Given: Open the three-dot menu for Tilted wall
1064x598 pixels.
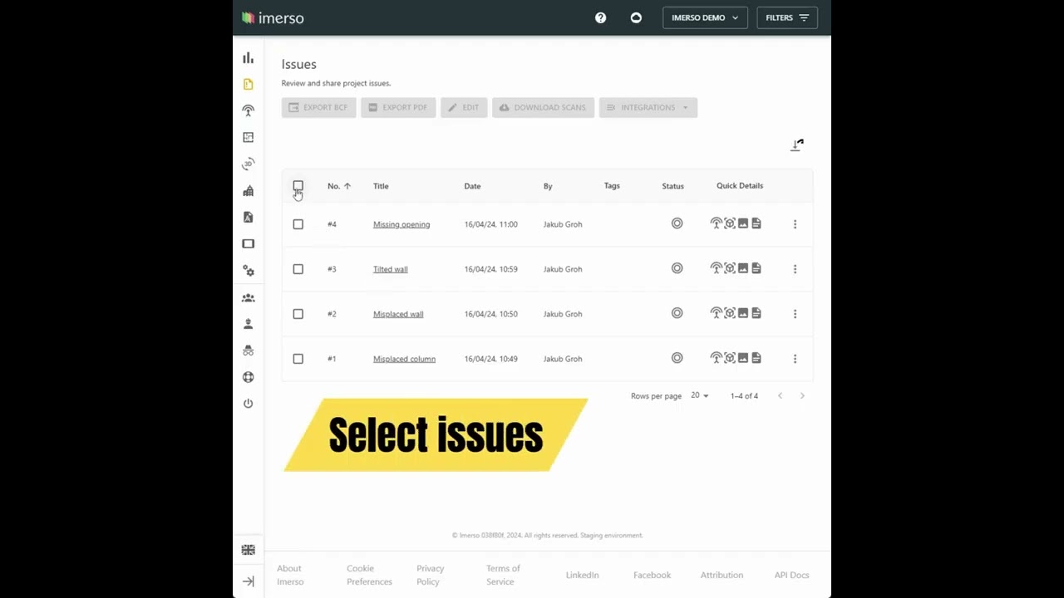Looking at the screenshot, I should click(x=795, y=269).
